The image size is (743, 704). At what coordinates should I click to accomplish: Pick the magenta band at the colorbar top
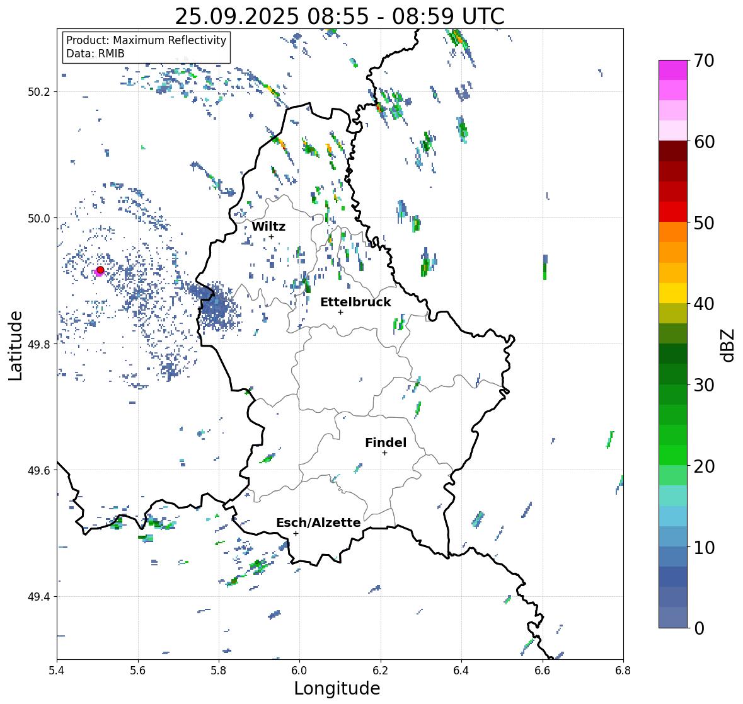click(673, 70)
